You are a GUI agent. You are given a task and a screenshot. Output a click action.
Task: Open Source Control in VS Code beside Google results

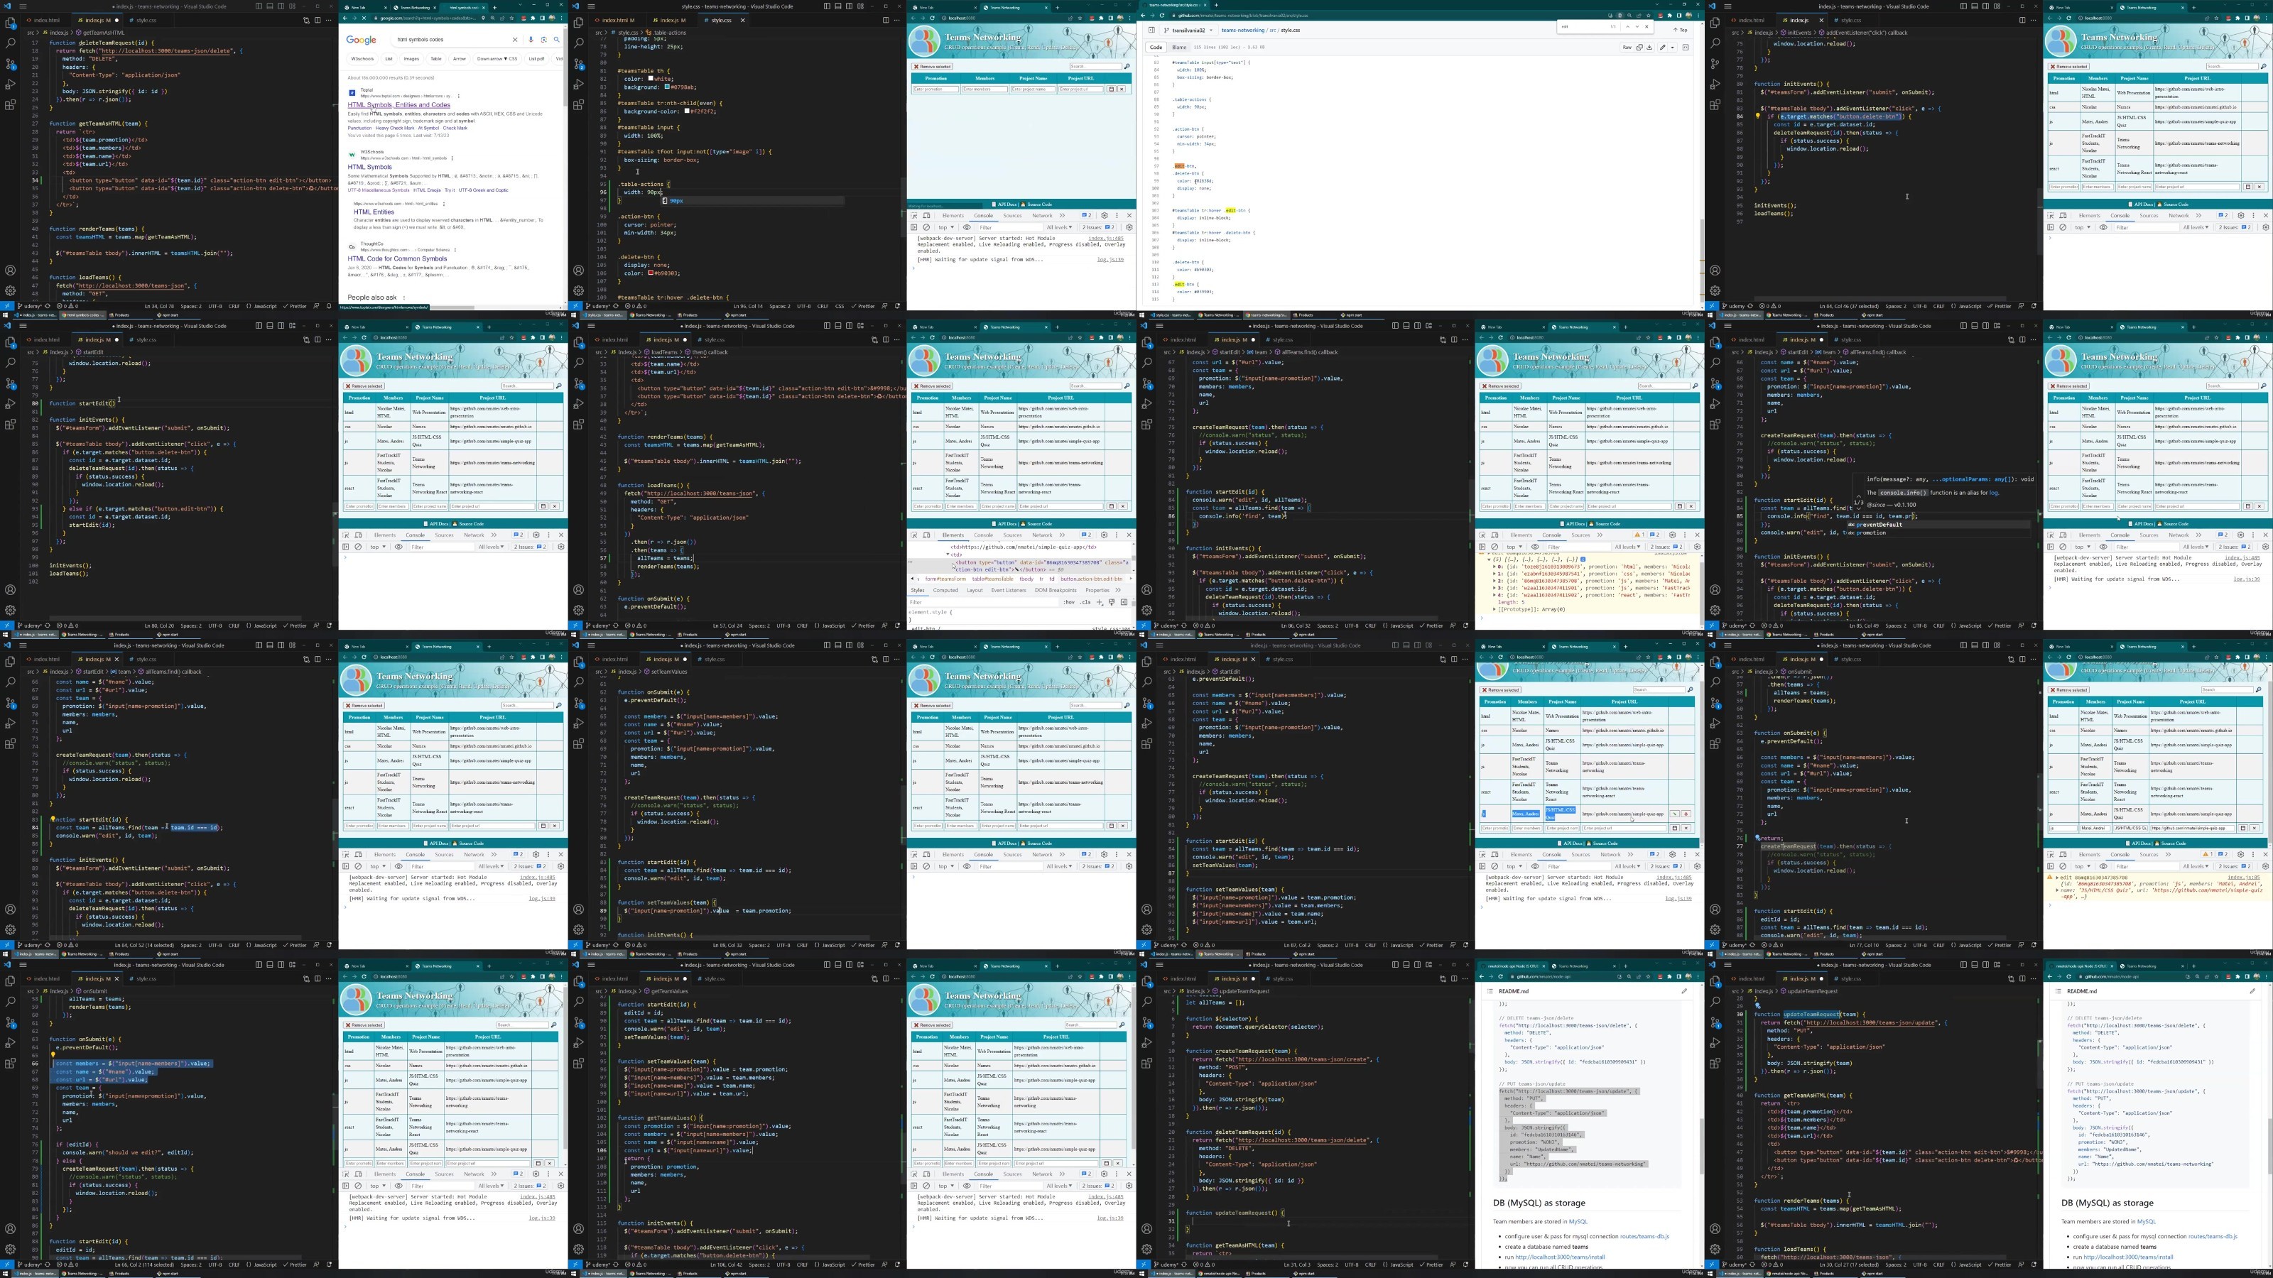tap(11, 65)
